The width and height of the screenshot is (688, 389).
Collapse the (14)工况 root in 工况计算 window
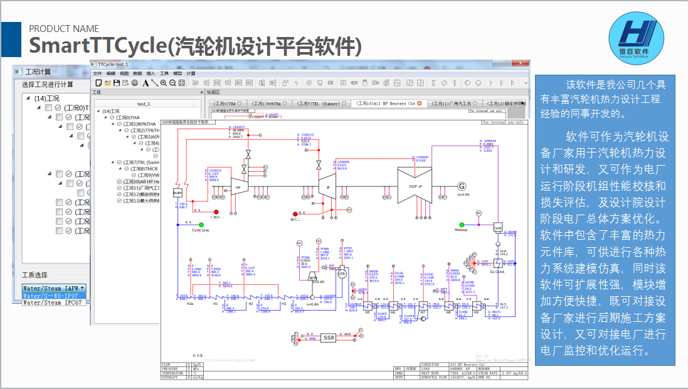tap(28, 99)
